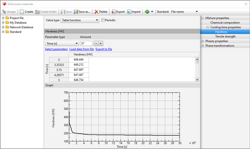The width and height of the screenshot is (250, 149).
Task: Increase amount with the plus button
Action: pos(101,43)
